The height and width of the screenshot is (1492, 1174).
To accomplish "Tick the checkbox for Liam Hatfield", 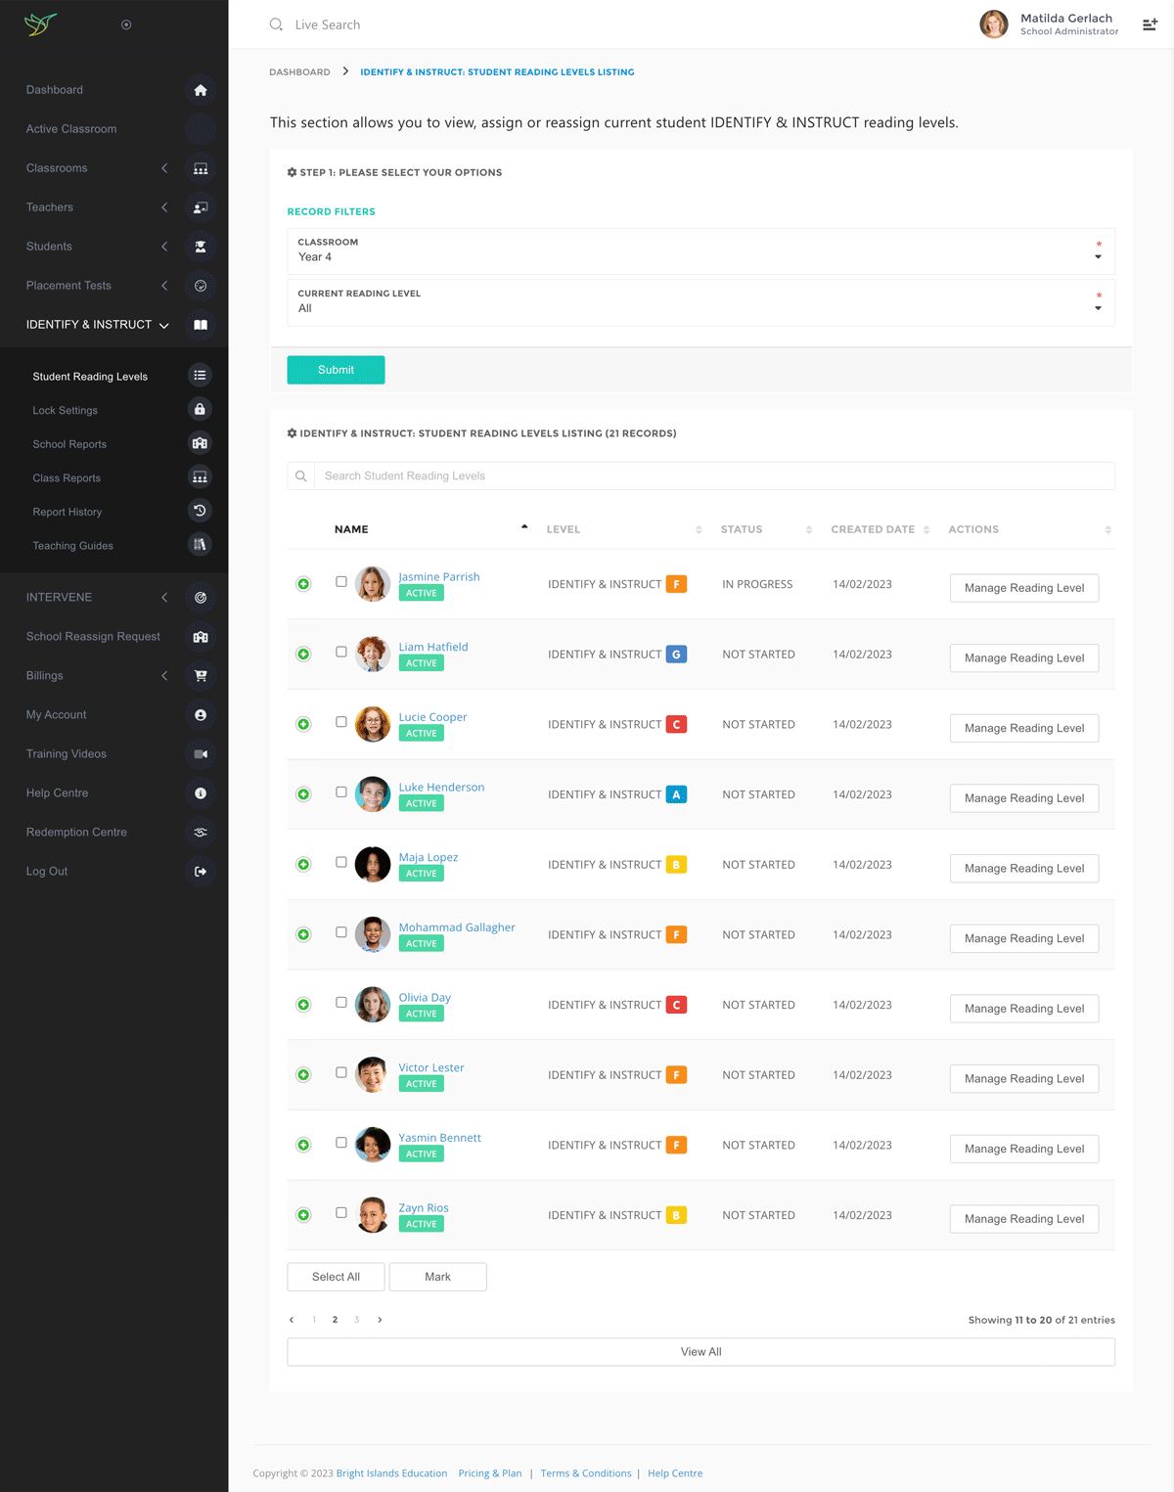I will pyautogui.click(x=341, y=652).
